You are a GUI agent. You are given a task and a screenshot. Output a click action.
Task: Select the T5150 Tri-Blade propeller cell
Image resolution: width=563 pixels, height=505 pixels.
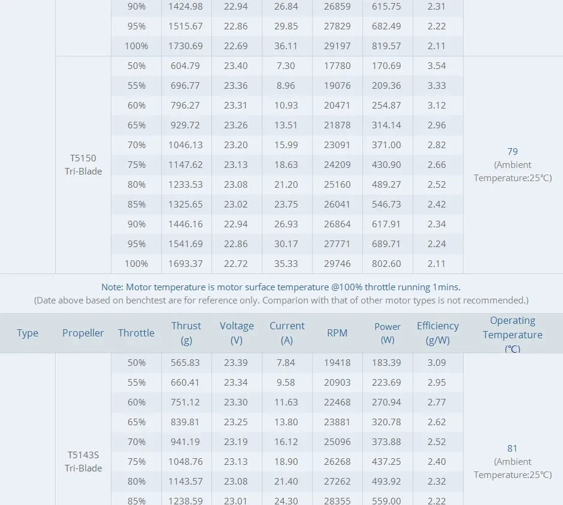point(83,165)
